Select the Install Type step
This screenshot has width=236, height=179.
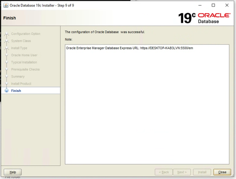tap(19, 48)
